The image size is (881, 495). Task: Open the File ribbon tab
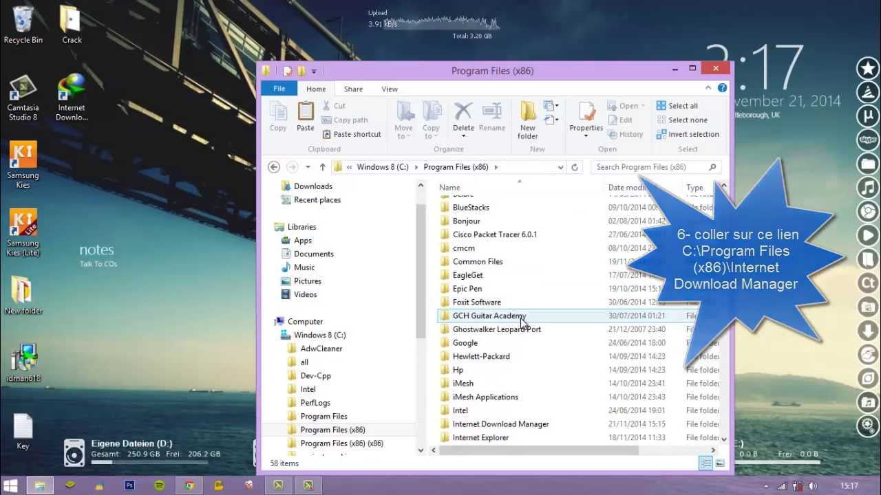(x=279, y=89)
